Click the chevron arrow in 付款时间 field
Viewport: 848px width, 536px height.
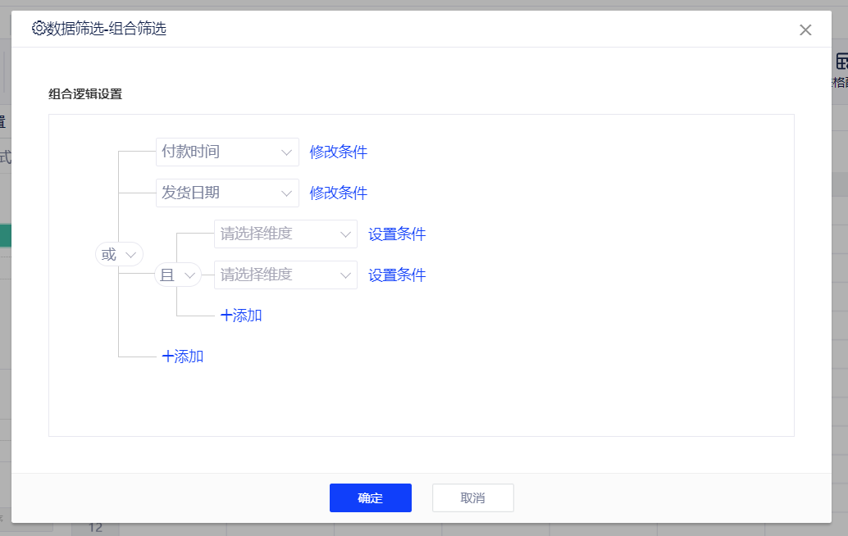pyautogui.click(x=287, y=152)
